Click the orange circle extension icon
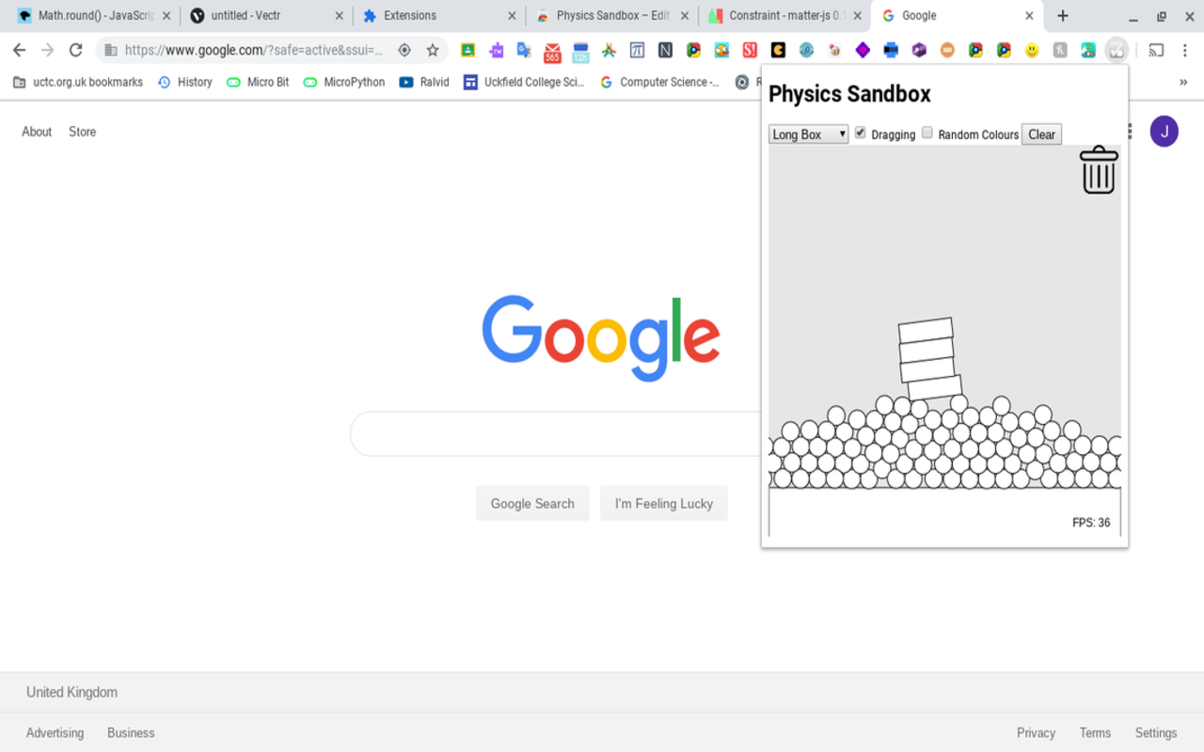The image size is (1204, 752). coord(947,51)
